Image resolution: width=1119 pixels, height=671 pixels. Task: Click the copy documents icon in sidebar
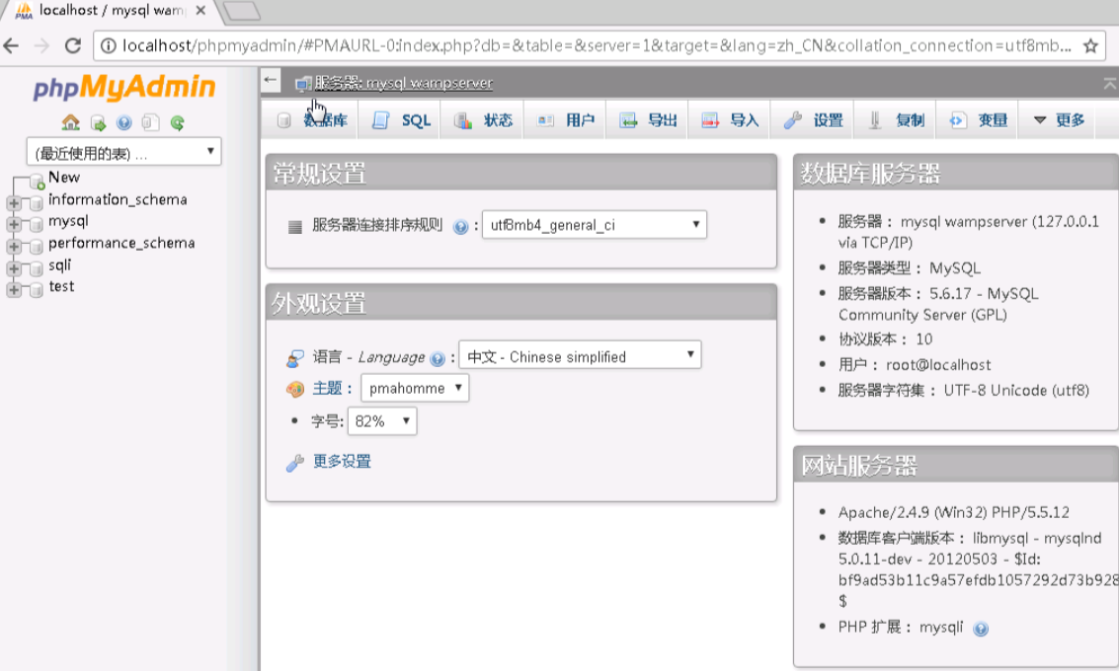tap(150, 122)
